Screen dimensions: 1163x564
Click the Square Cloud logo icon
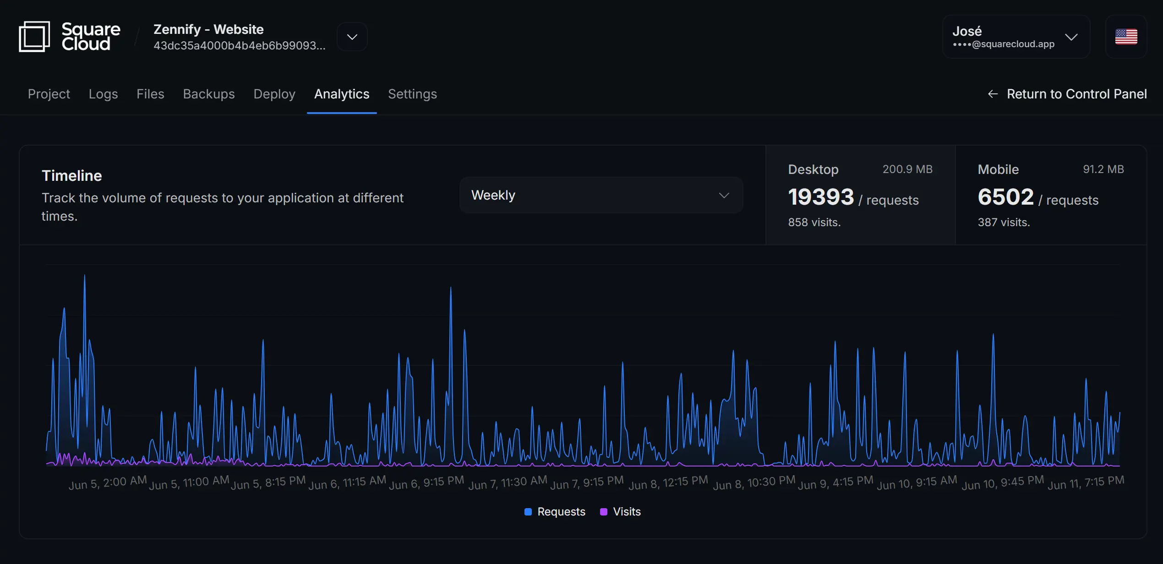pos(34,37)
